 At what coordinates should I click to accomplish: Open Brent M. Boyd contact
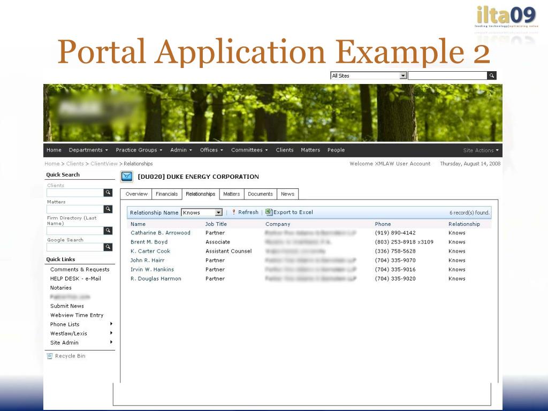point(149,242)
